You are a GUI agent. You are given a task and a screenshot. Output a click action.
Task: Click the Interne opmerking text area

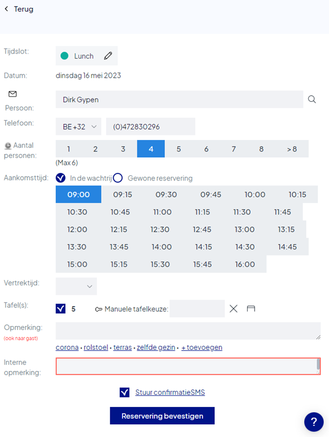[188, 366]
